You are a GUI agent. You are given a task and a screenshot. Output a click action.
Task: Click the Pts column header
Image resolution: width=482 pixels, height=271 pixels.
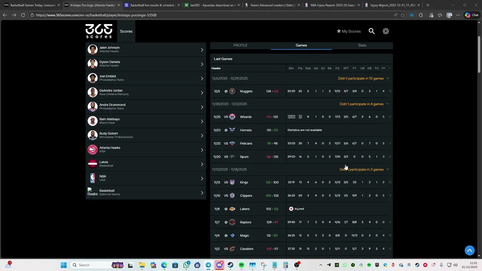point(300,68)
